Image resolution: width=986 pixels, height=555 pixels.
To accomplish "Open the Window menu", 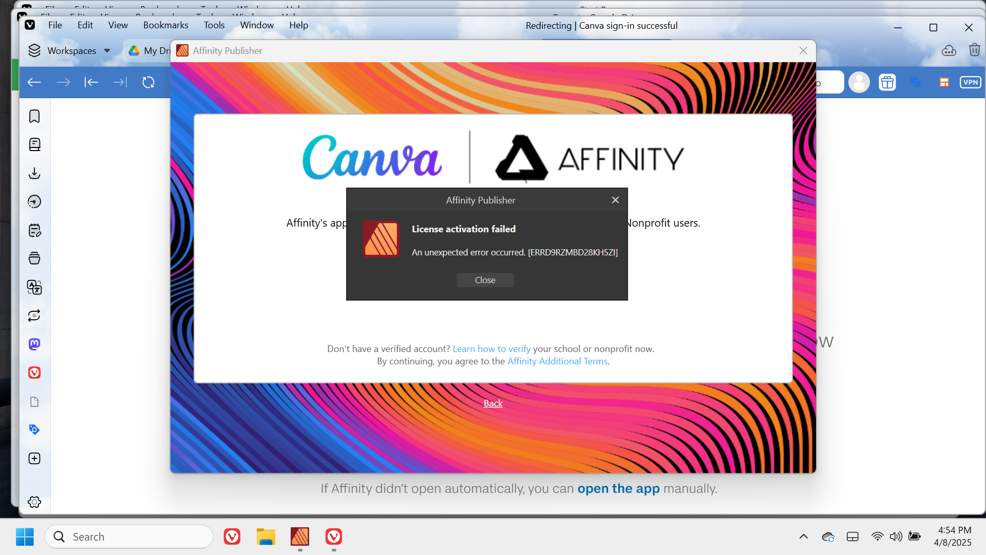I will point(257,25).
